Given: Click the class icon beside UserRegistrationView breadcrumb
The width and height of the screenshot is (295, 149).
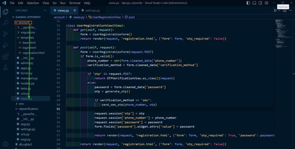Looking at the screenshot, I should click(90, 17).
